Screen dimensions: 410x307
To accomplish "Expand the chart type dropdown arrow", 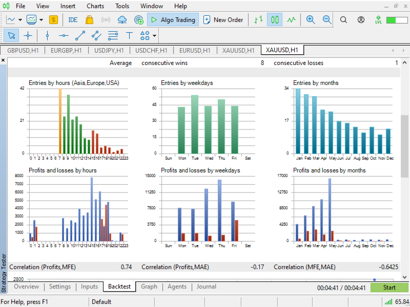I will click(20, 20).
